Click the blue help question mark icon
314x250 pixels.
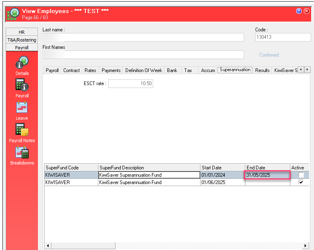(x=299, y=11)
